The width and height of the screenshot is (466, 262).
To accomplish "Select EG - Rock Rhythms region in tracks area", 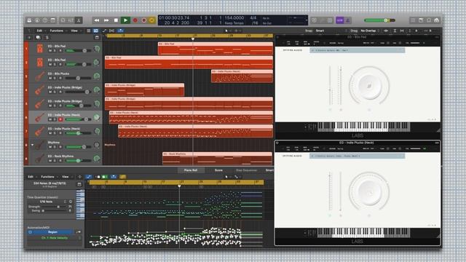I will [217, 159].
